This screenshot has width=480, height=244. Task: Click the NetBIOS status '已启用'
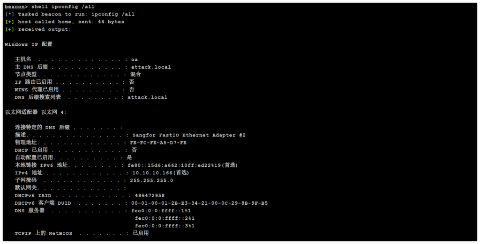pos(141,233)
